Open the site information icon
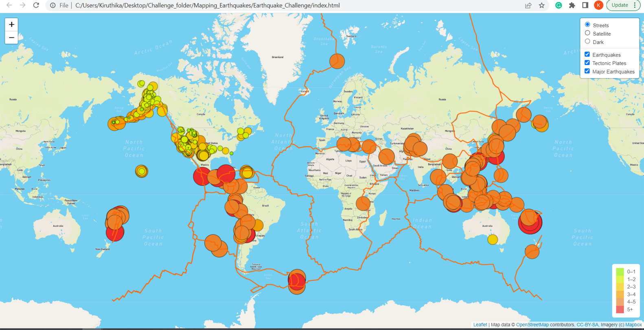 pos(53,5)
